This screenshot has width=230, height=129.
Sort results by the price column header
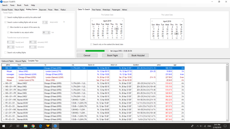pyautogui.click(x=164, y=65)
